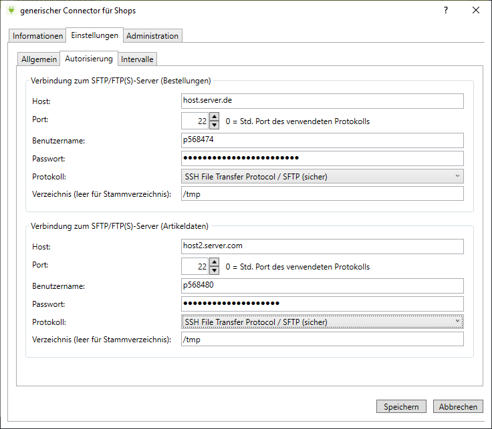Image resolution: width=492 pixels, height=429 pixels.
Task: Close the generischer Connector dialog
Action: tap(476, 11)
